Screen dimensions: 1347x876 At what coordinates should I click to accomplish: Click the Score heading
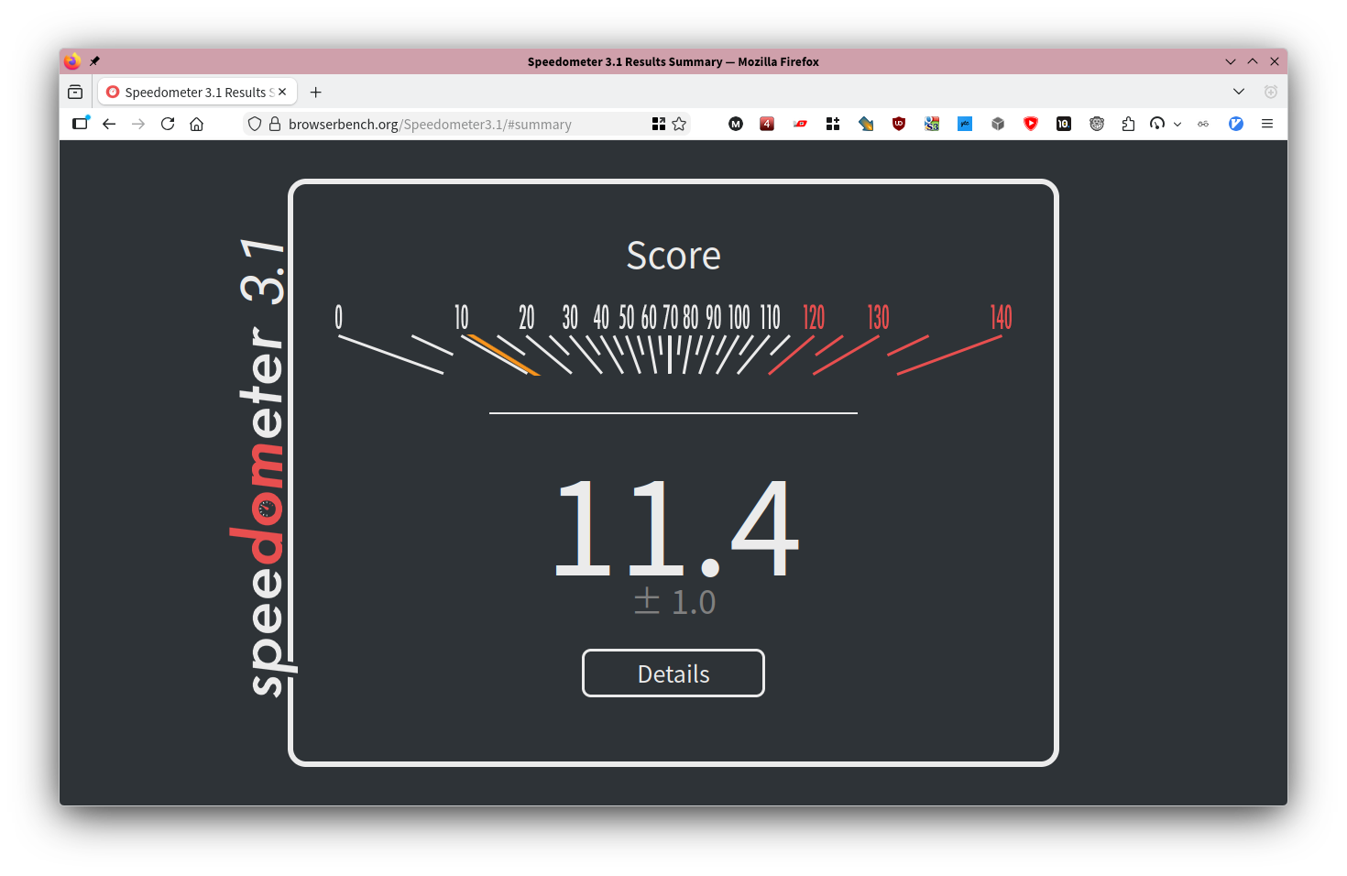673,256
